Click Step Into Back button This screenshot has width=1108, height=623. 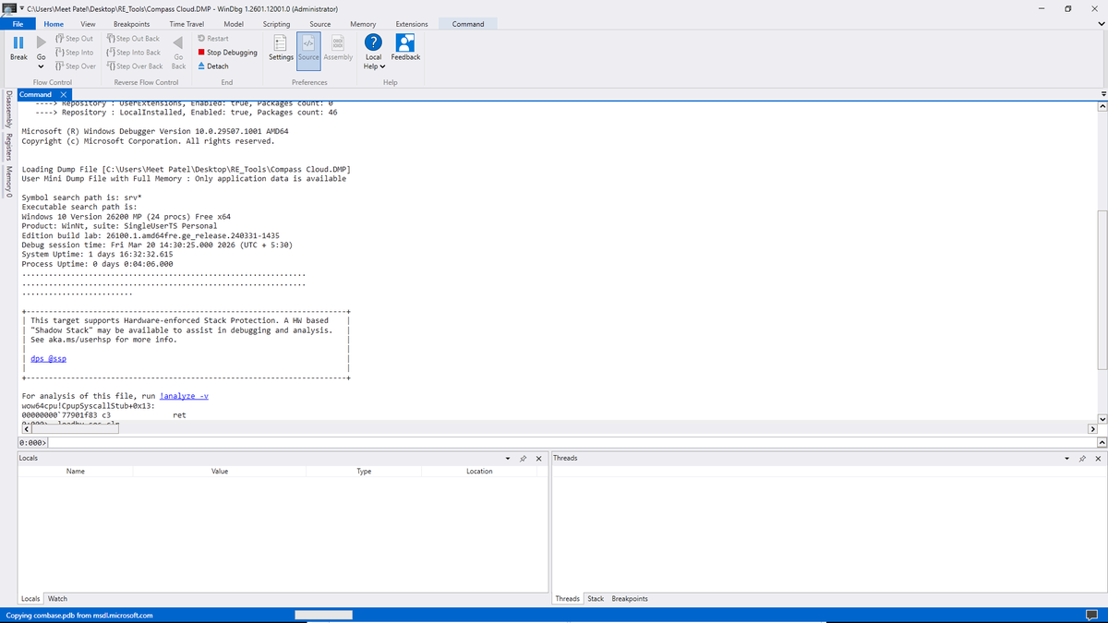click(x=134, y=53)
